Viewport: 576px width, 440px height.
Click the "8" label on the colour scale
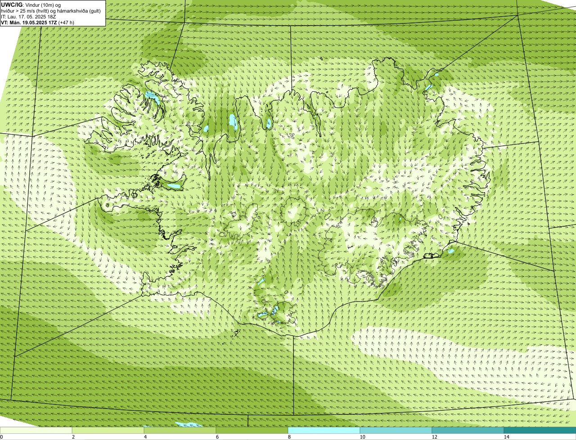click(289, 437)
